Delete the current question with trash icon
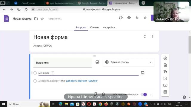Image resolution: width=191 pixels, height=107 pixels. pos(104,94)
